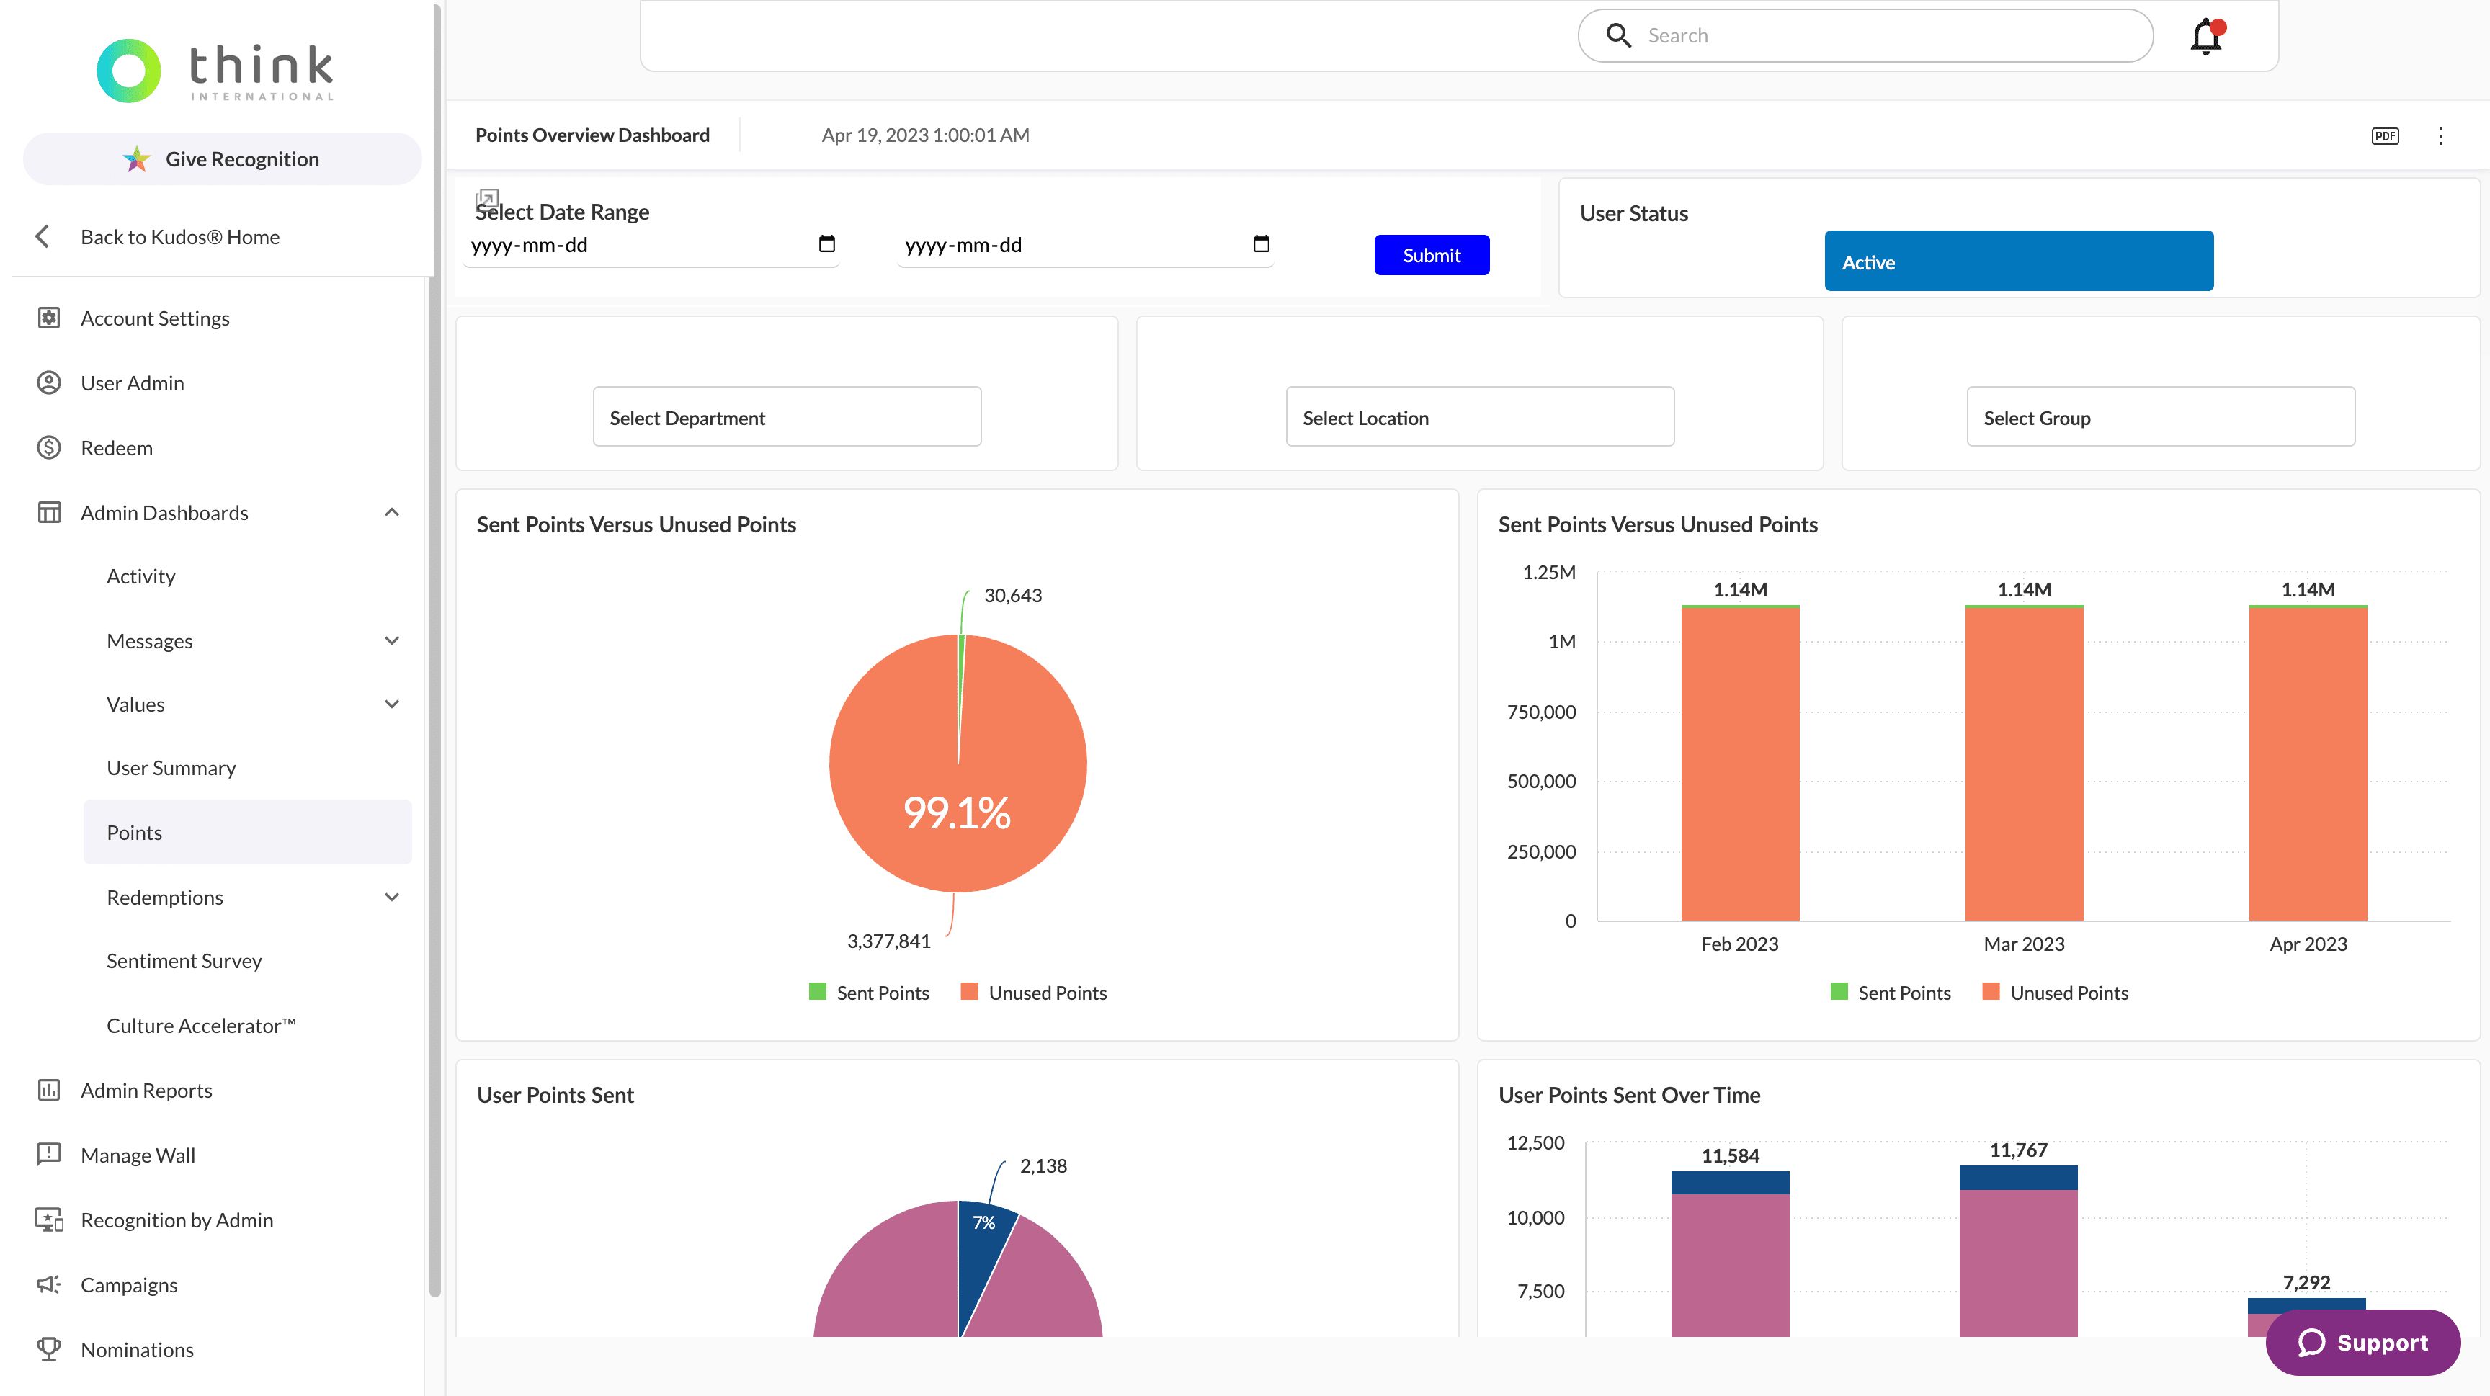Click the Account Settings gear icon
2490x1396 pixels.
[x=48, y=318]
